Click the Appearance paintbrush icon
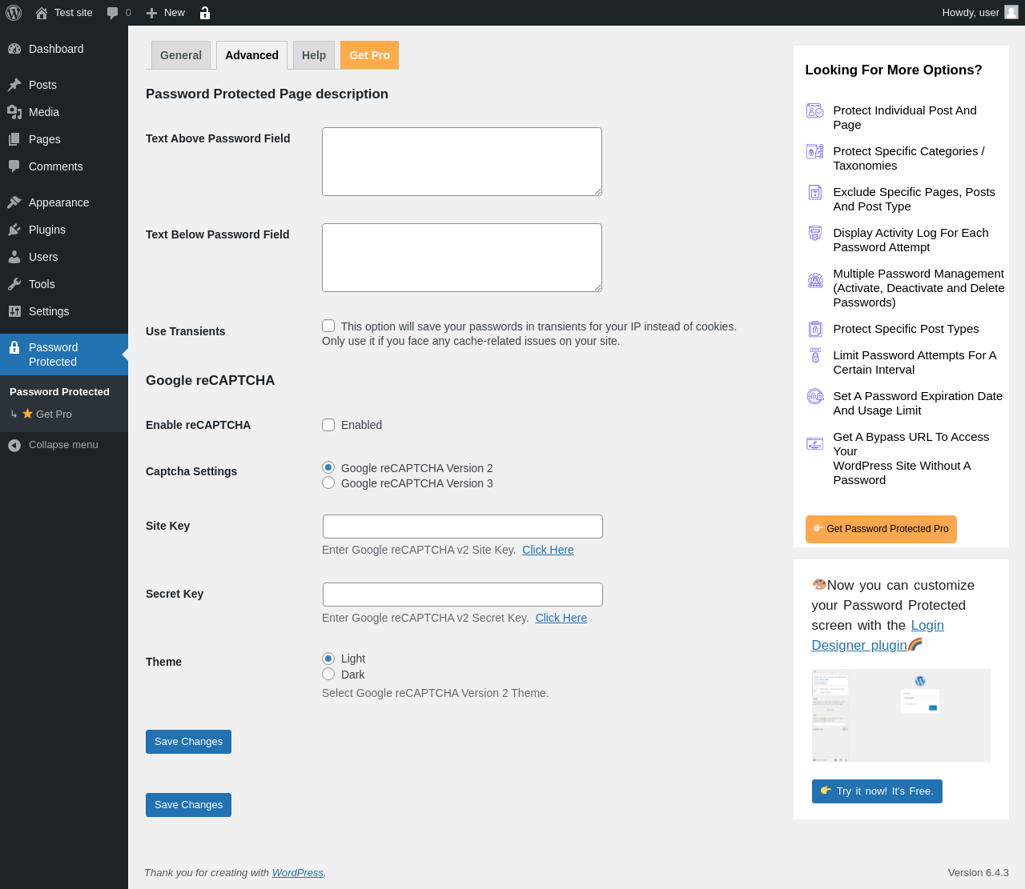Screen dimensions: 1025x889 [x=14, y=202]
